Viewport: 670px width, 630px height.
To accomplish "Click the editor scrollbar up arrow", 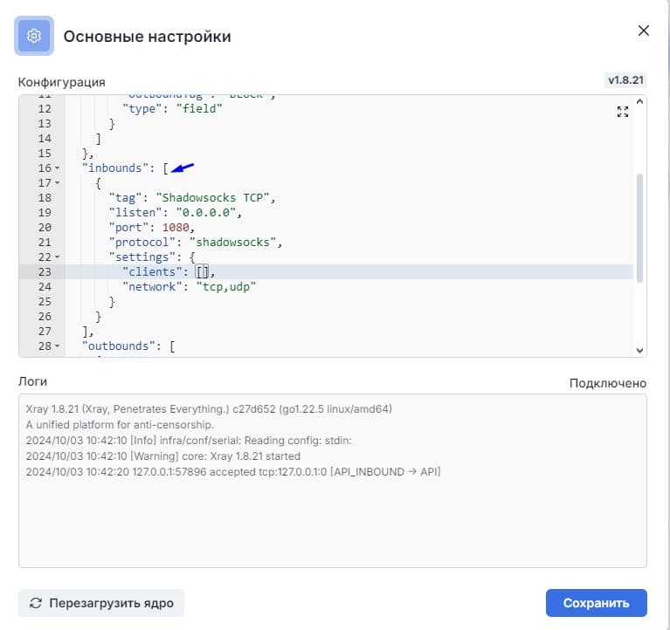I will tap(639, 102).
